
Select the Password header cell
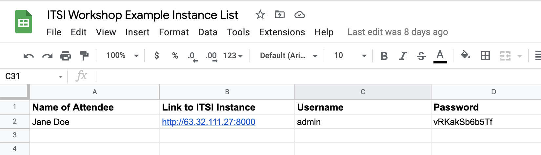pyautogui.click(x=486, y=107)
